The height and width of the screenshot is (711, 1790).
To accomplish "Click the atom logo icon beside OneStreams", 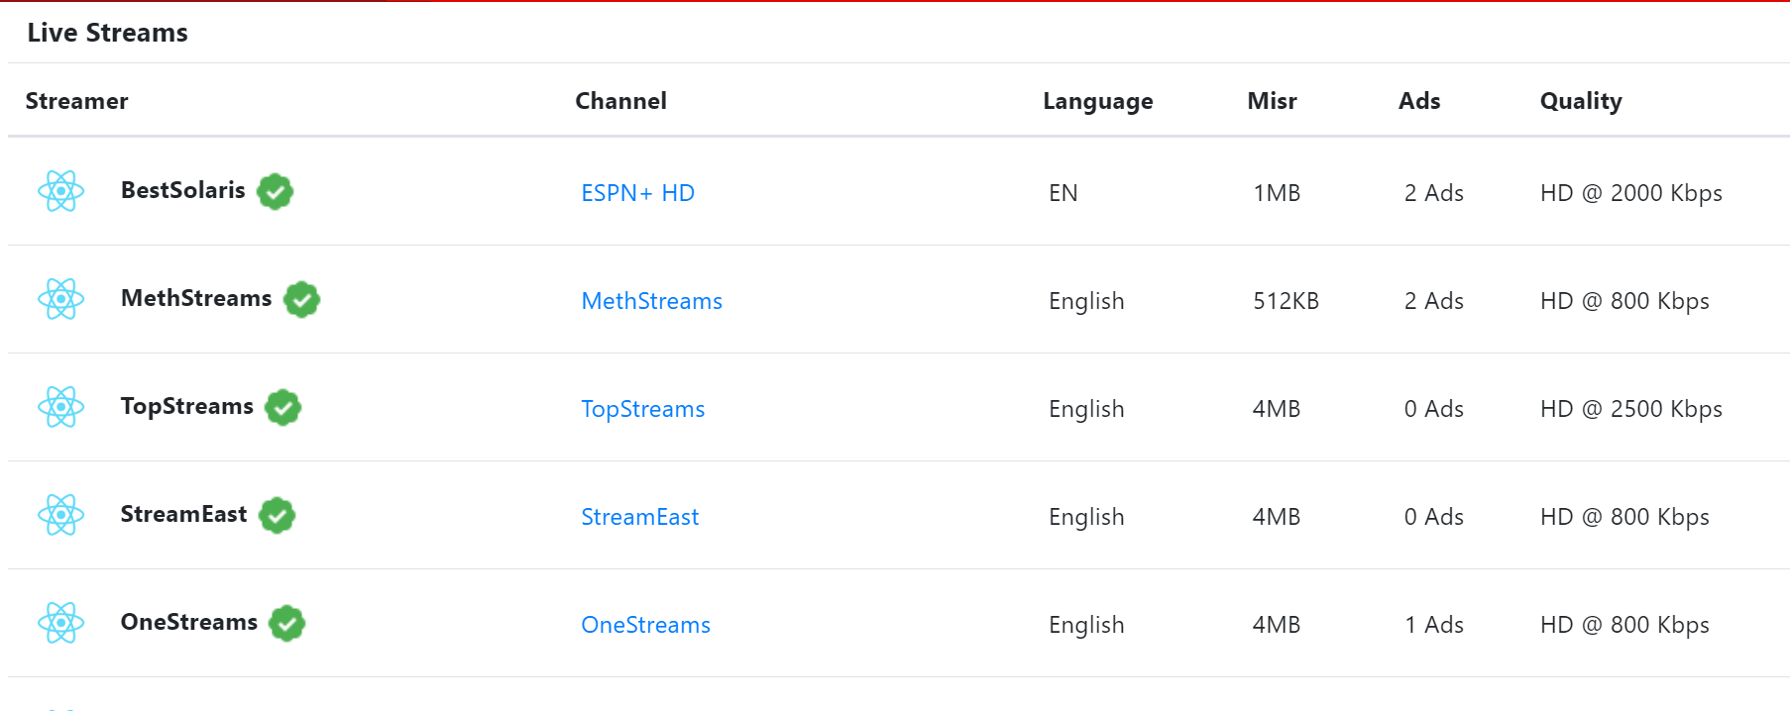I will [x=60, y=623].
